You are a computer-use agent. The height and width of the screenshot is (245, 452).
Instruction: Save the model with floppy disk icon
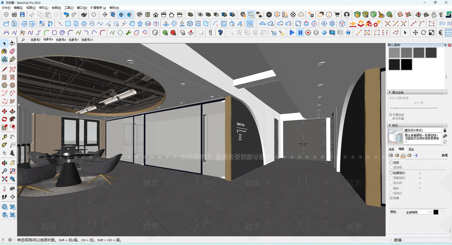(22, 14)
